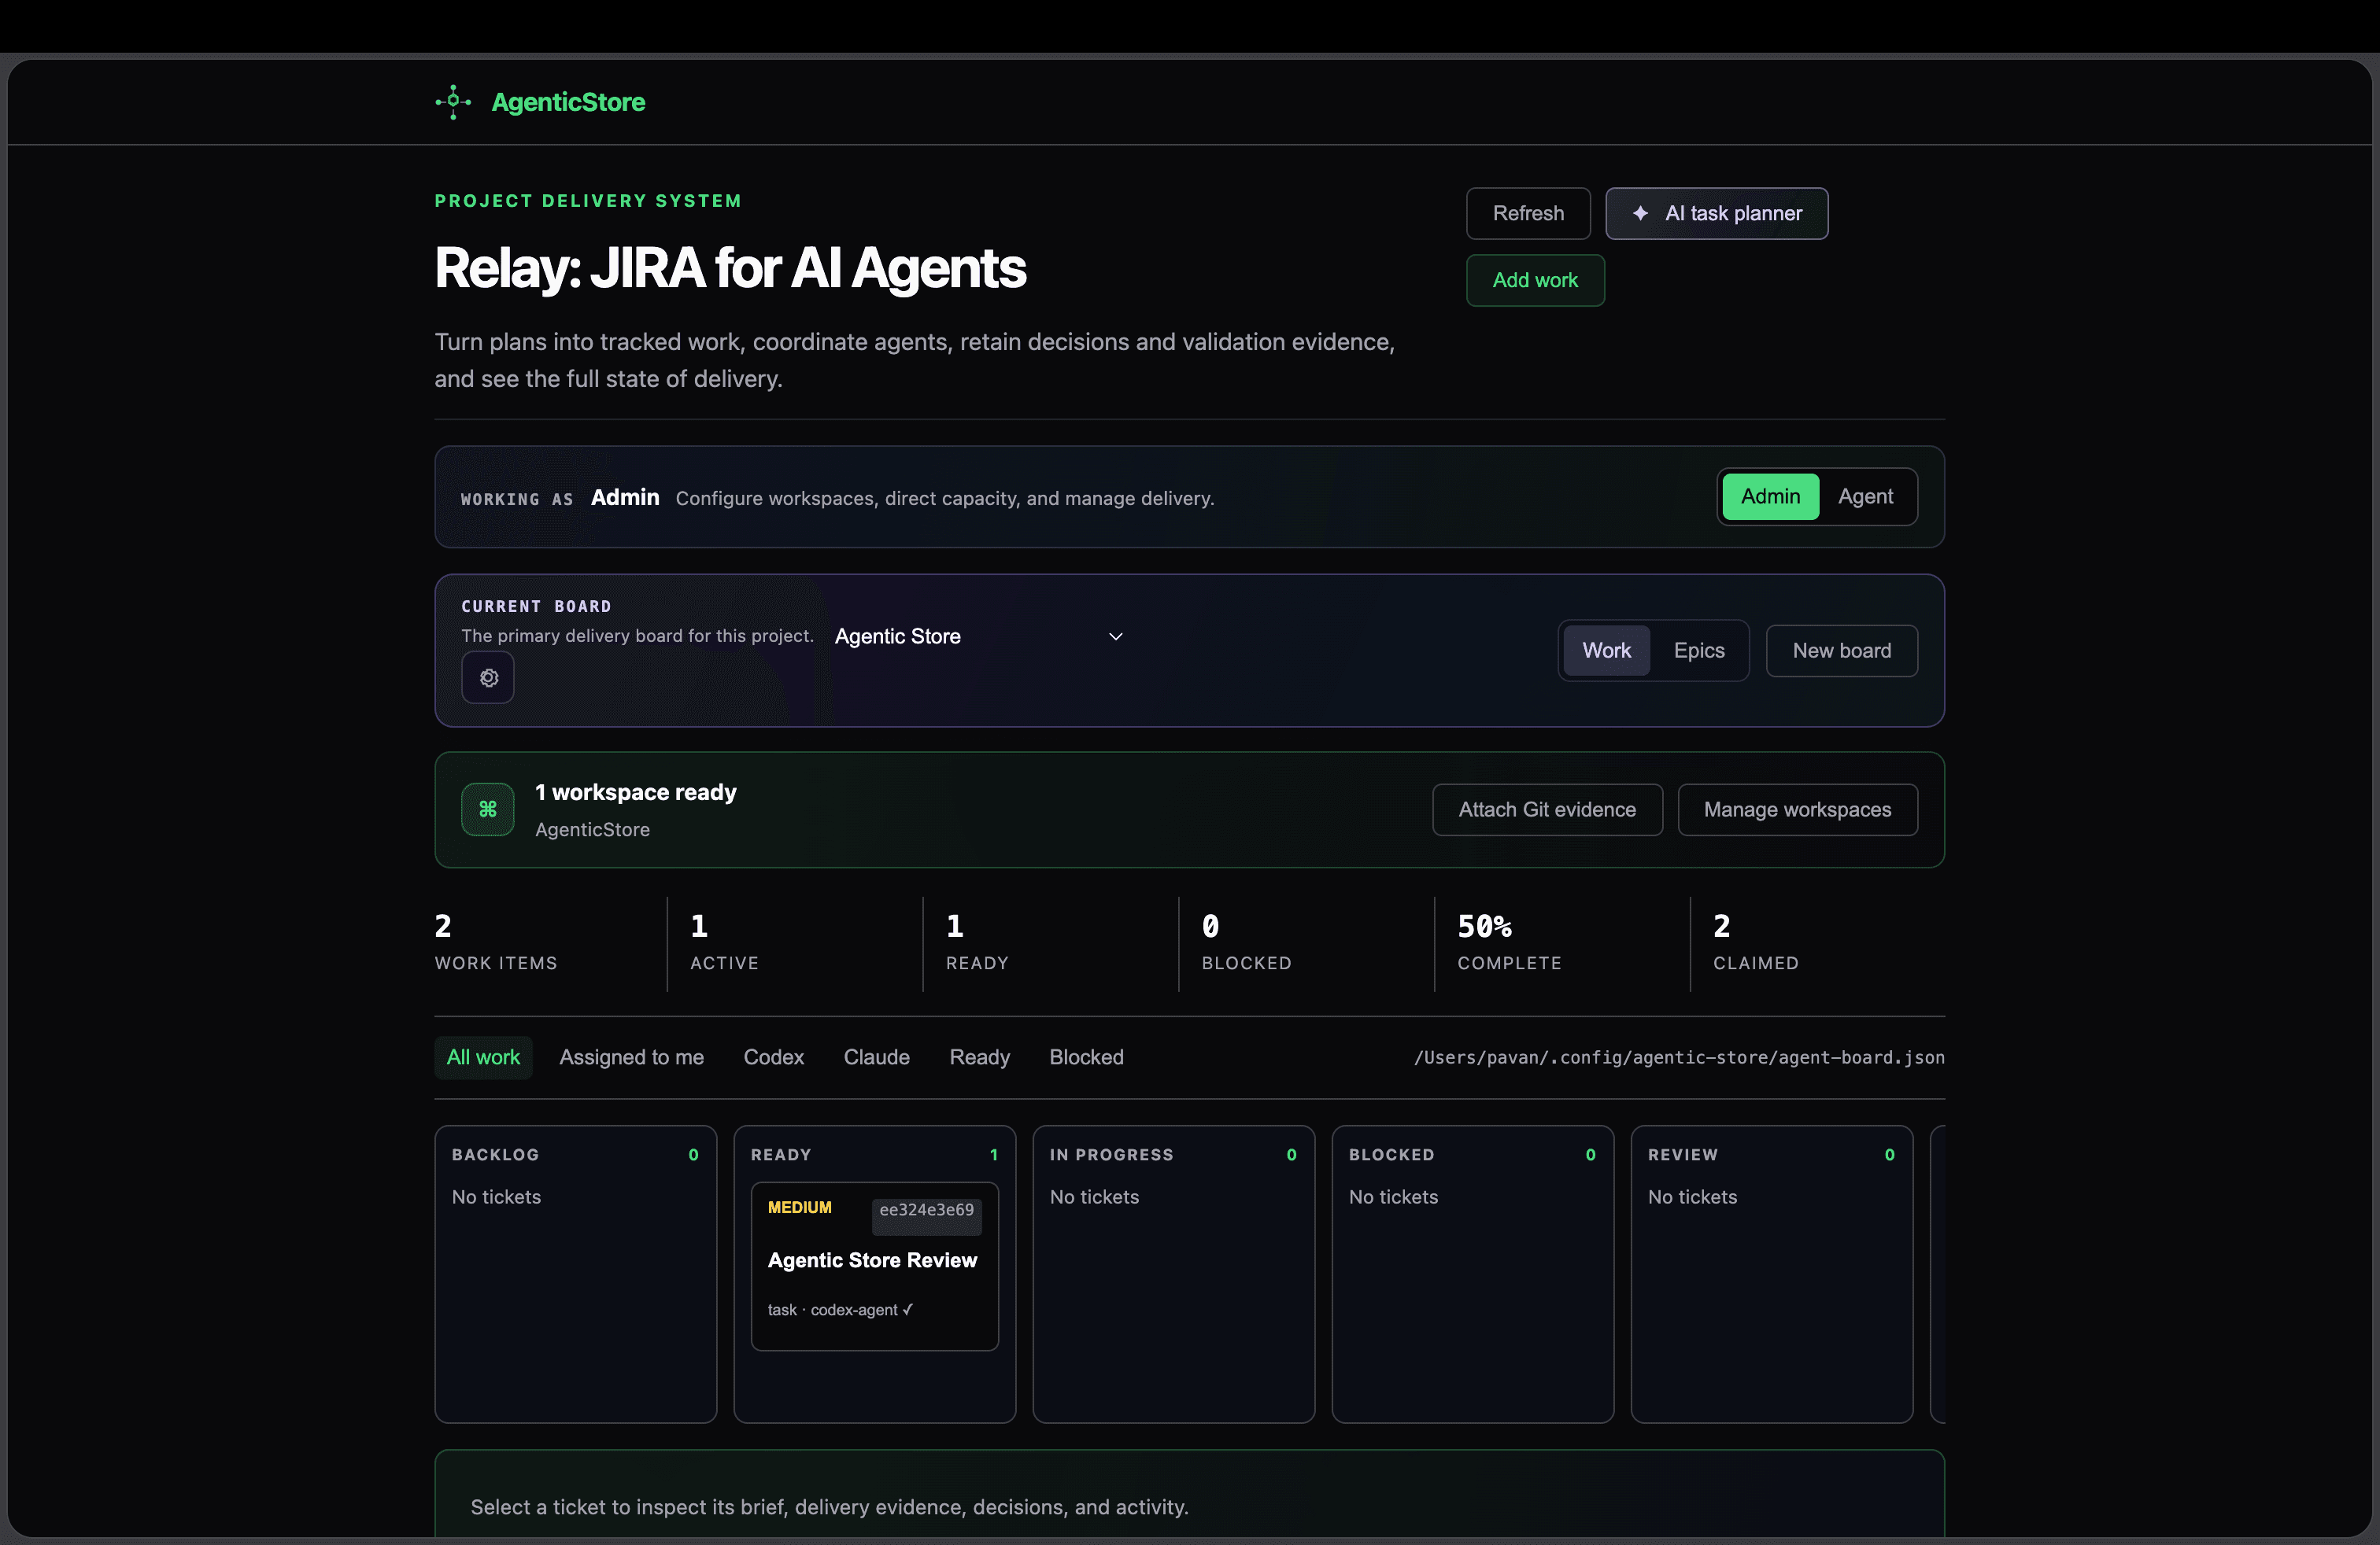The image size is (2380, 1545).
Task: Select the Work view toggle
Action: (x=1606, y=651)
